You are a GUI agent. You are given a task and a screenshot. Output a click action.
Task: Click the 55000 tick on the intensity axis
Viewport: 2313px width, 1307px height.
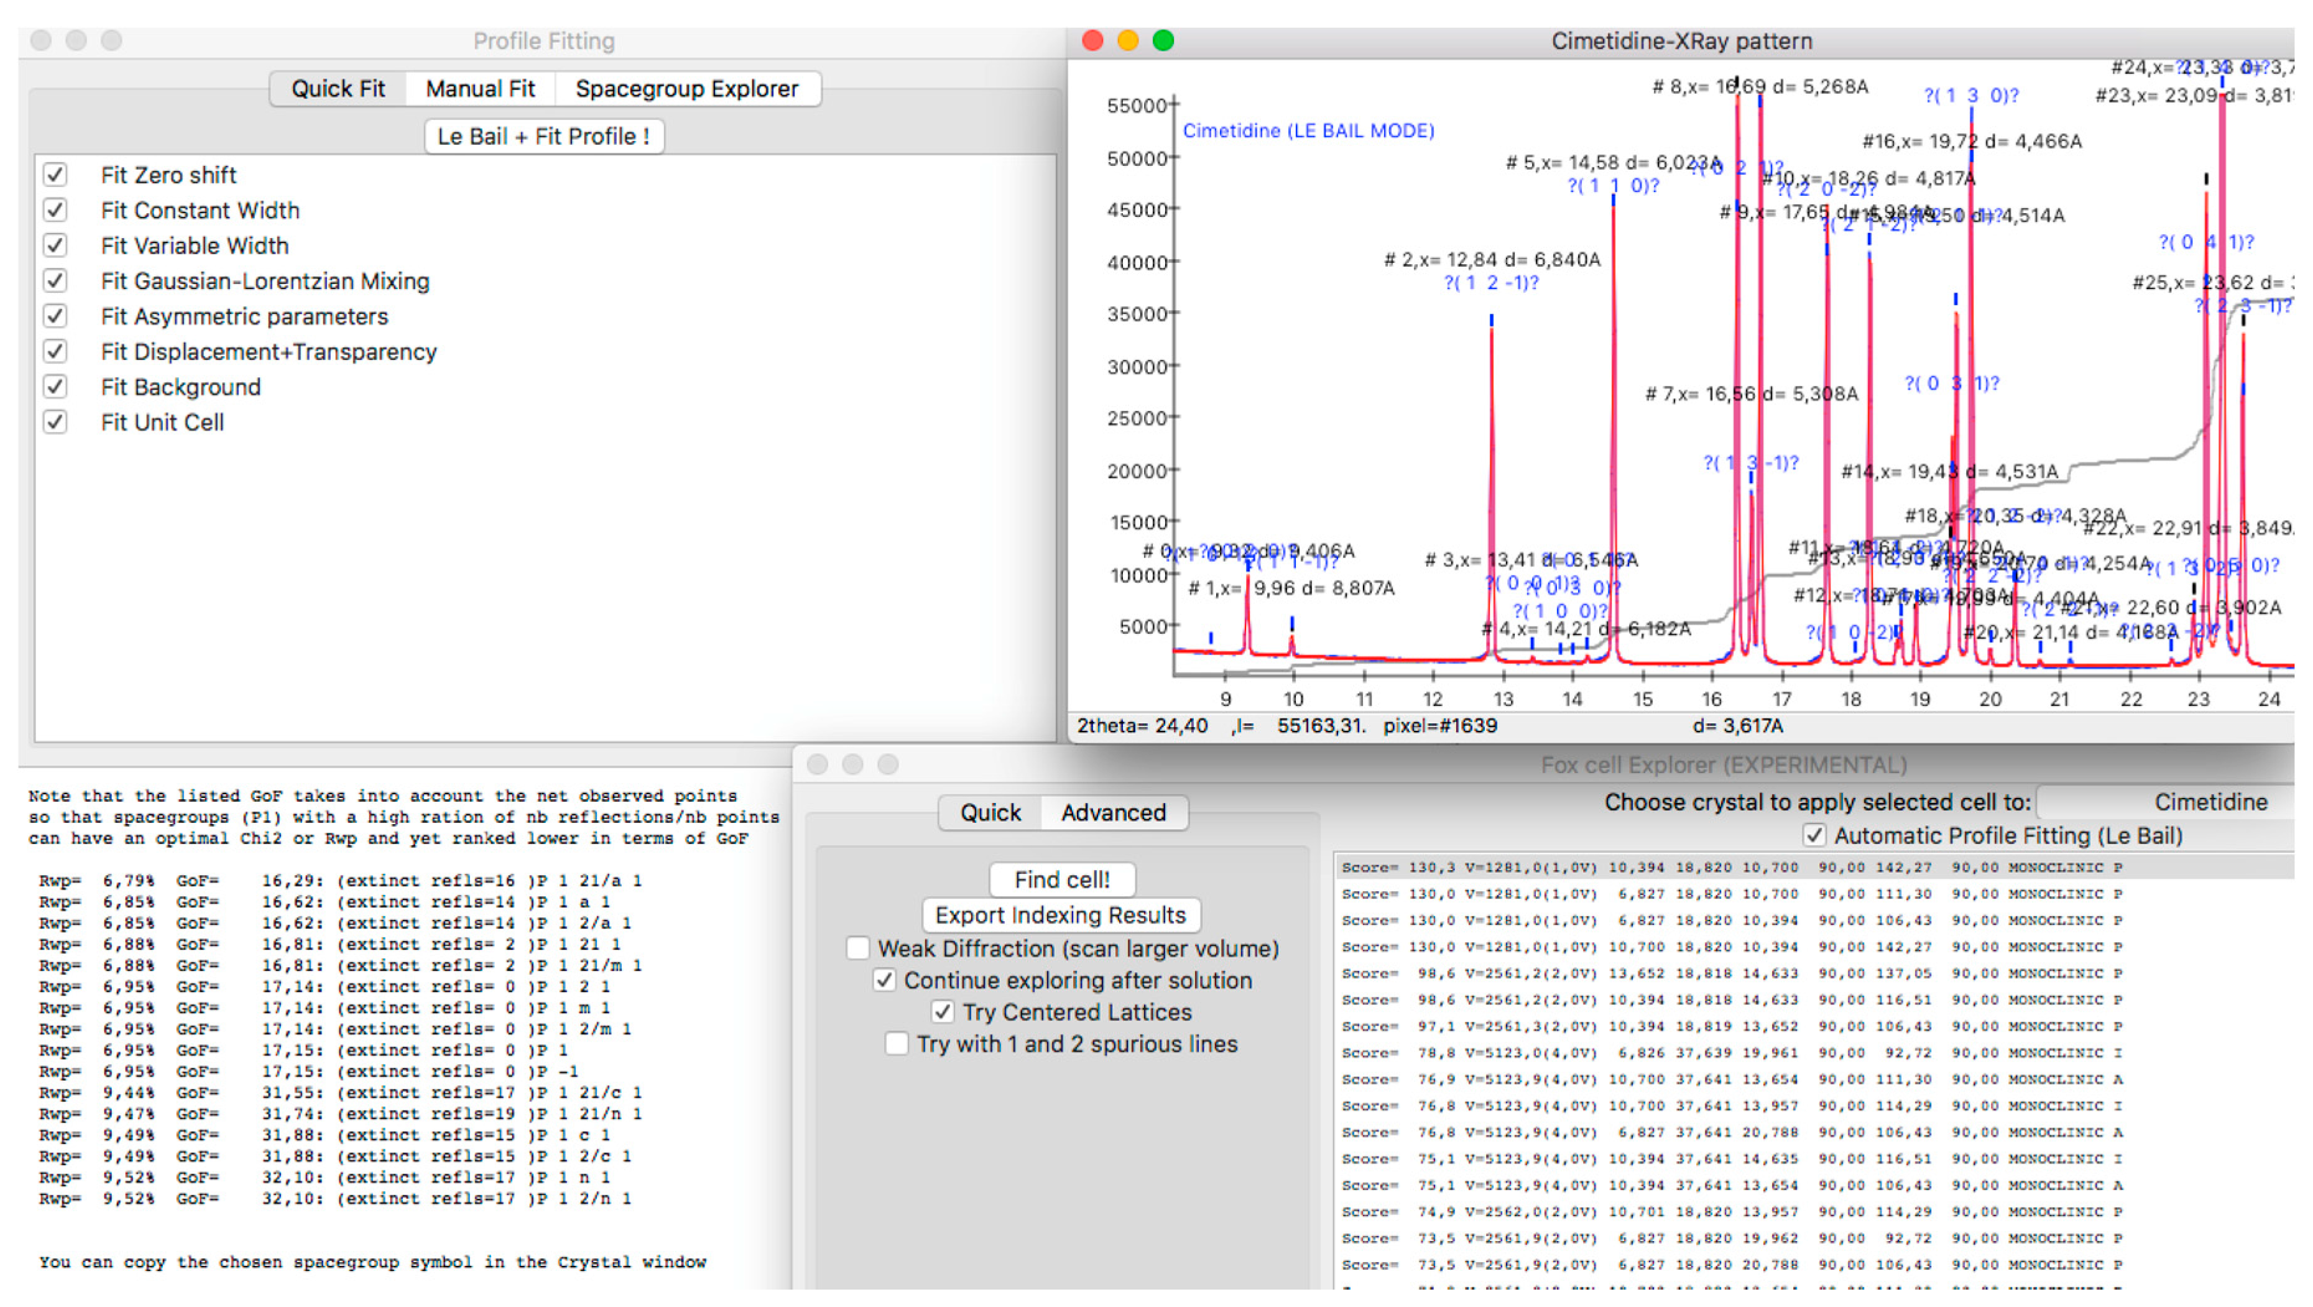click(x=1136, y=105)
